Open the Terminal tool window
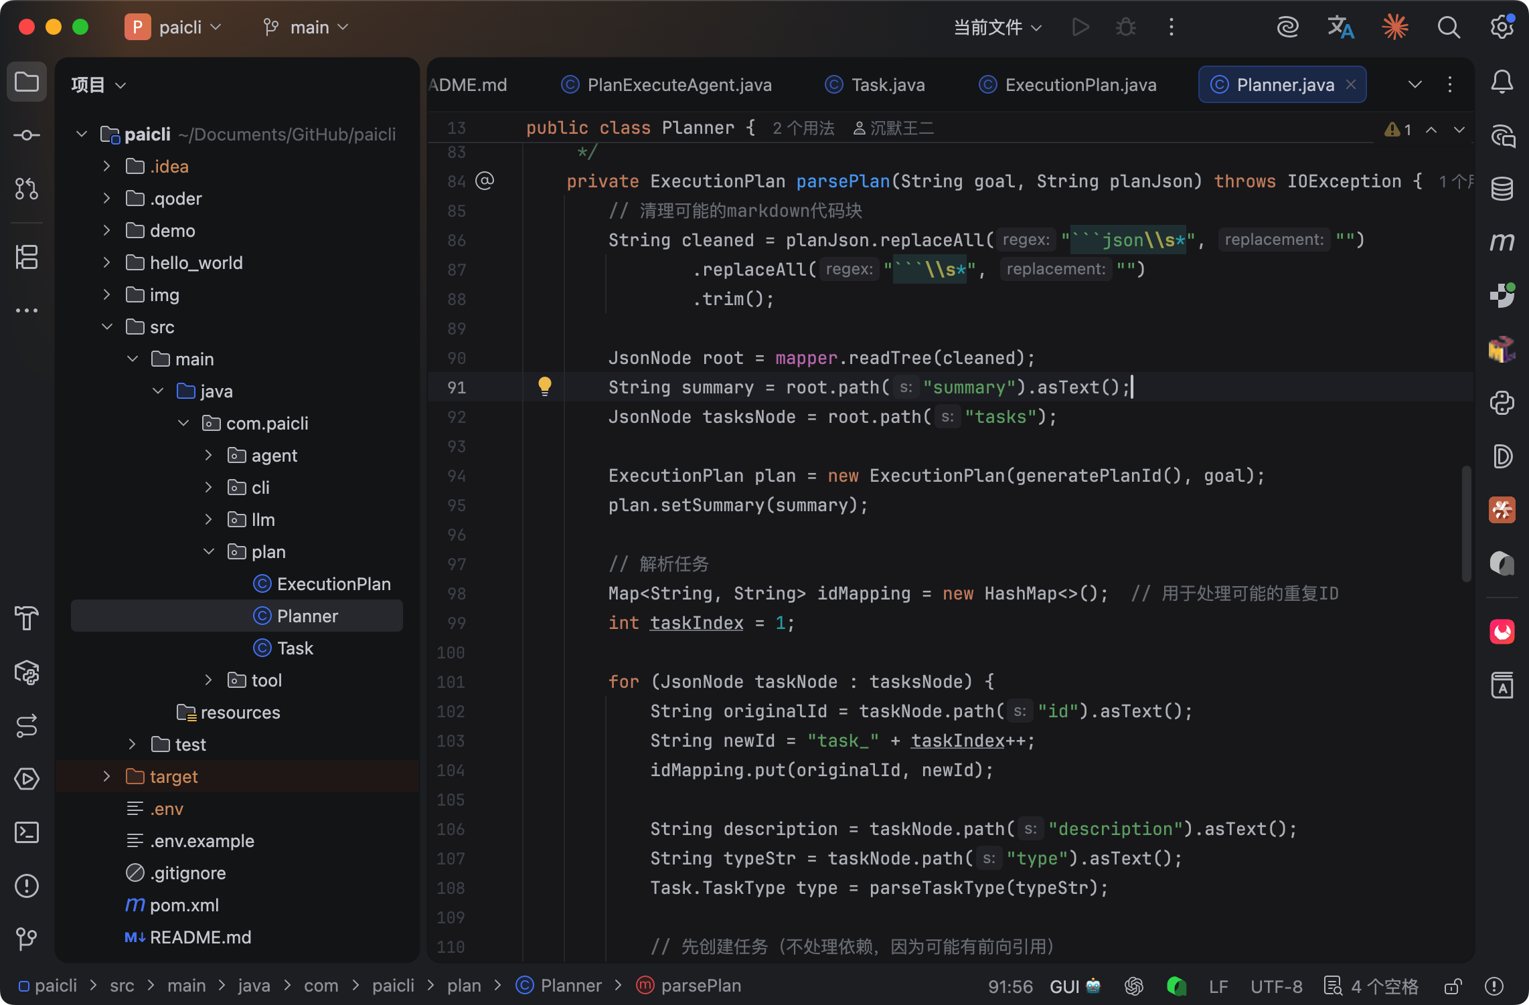Screen dimensions: 1529x1005 pyautogui.click(x=27, y=832)
